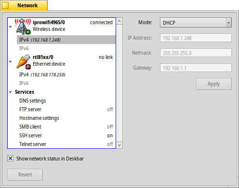Screen dimensions: 239x188
Task: Collapse the iprowifi4965/0 device tree
Action: point(11,27)
